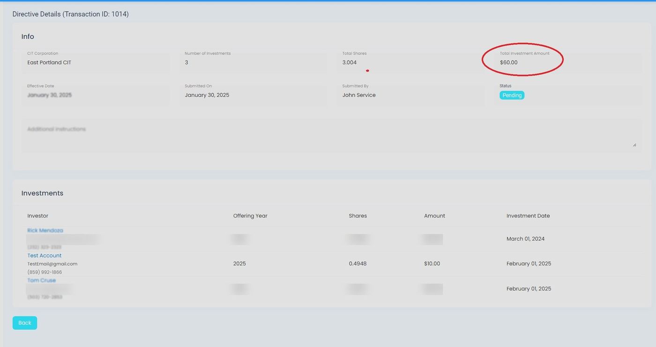Click the Shares column header
Screen dimensions: 656x347
(x=358, y=216)
